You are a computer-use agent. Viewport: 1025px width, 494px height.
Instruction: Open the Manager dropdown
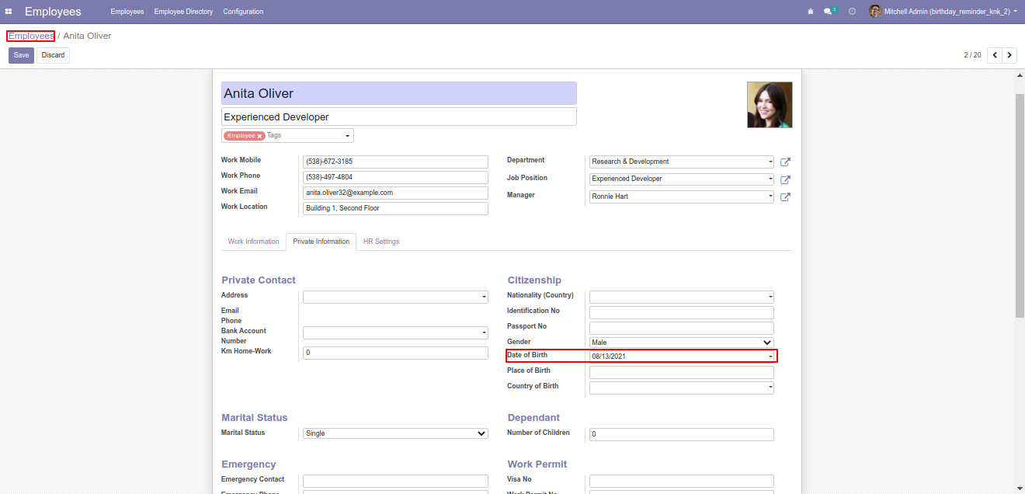(x=682, y=197)
